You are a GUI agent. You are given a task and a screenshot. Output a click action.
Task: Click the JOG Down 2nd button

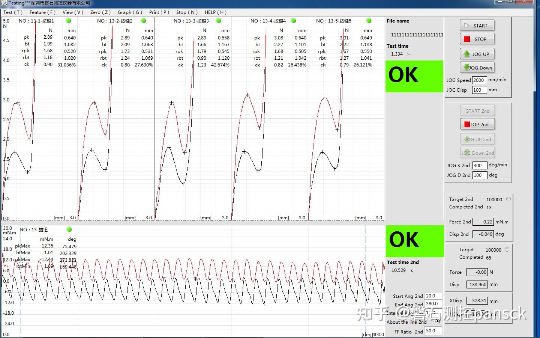[x=477, y=153]
